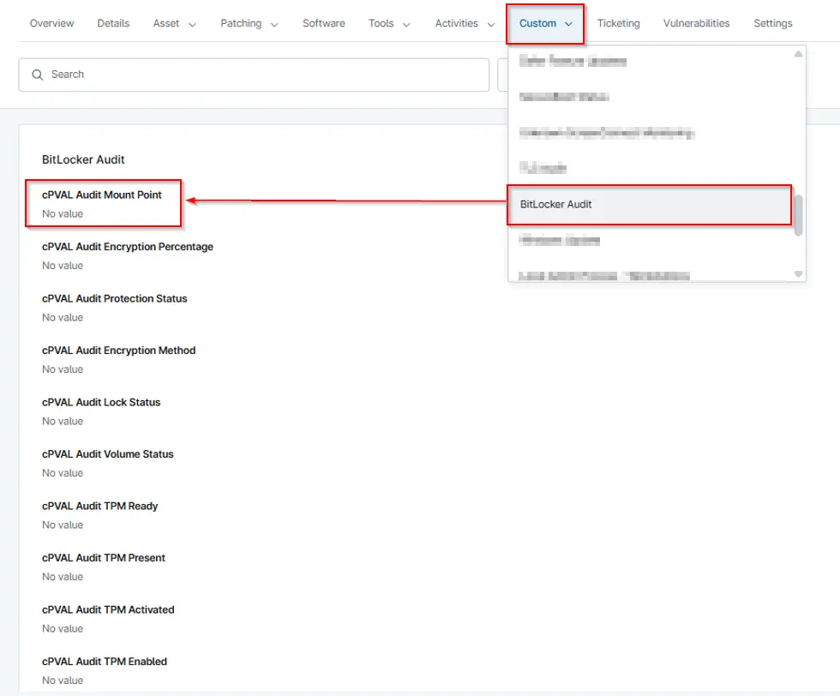Image resolution: width=840 pixels, height=696 pixels.
Task: Select cPVAL Audit Encryption Percentage field
Action: 128,247
